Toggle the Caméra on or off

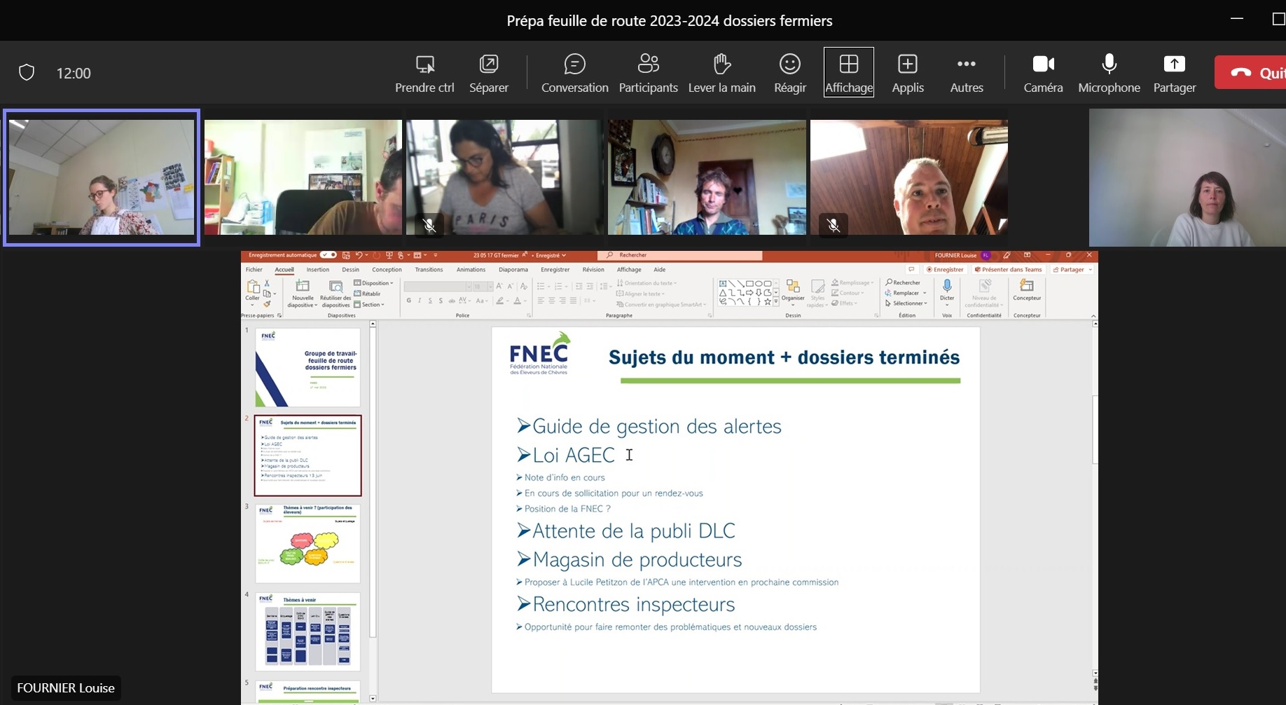click(x=1043, y=73)
